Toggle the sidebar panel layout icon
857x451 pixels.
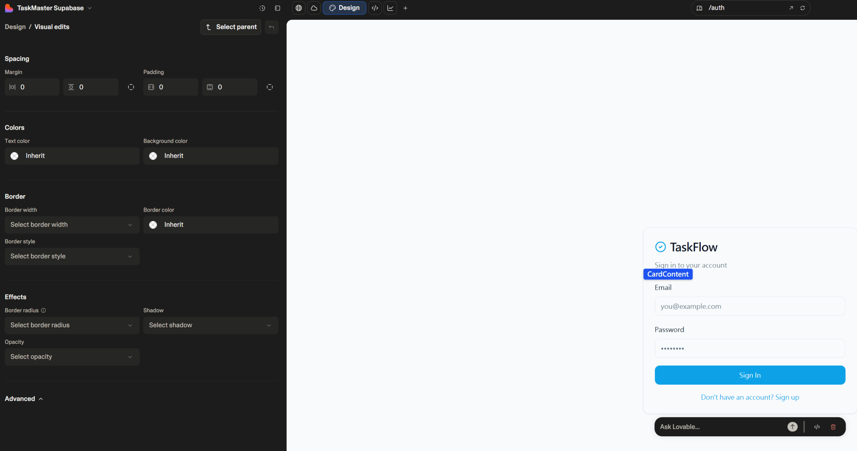point(278,8)
